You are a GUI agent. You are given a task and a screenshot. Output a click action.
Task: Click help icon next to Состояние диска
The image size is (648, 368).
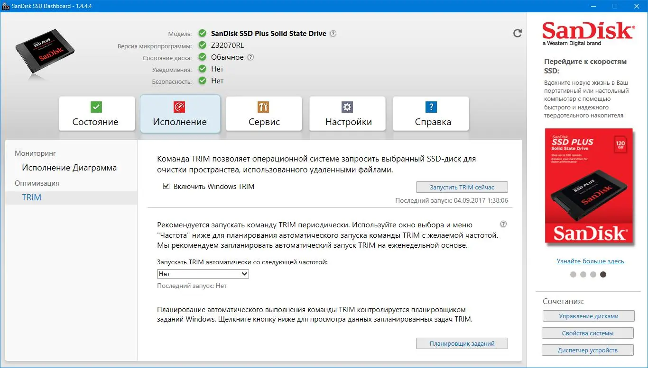point(250,57)
